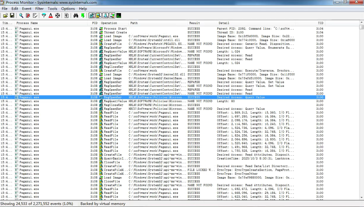Click the Parent PID: 2392 detail cell

coord(255,29)
